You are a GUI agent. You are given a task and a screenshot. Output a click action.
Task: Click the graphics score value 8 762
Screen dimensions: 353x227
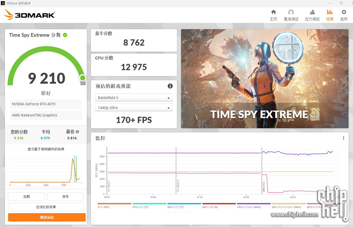[x=134, y=43]
